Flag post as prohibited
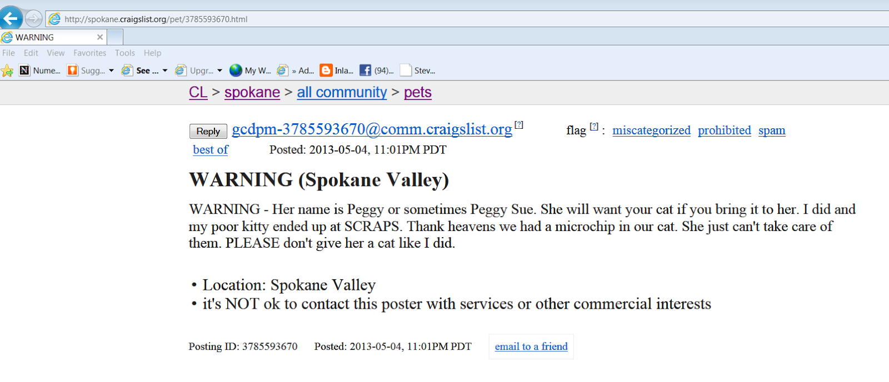Screen dimensions: 889x382 coord(724,130)
